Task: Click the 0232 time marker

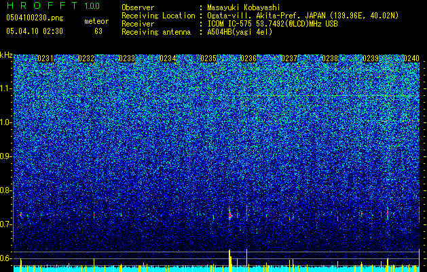Action: tap(86, 58)
